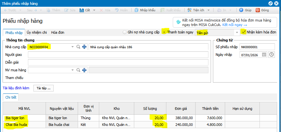
Task: Click the Bia huda chai material cell
Action: click(x=62, y=125)
